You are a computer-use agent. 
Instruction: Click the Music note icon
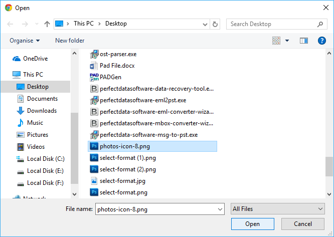(x=21, y=123)
